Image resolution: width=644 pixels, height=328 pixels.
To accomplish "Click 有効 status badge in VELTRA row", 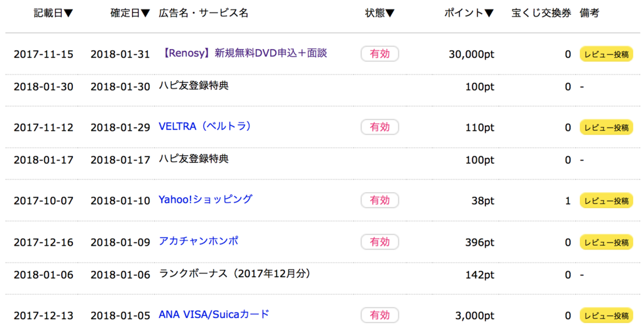I will point(380,128).
